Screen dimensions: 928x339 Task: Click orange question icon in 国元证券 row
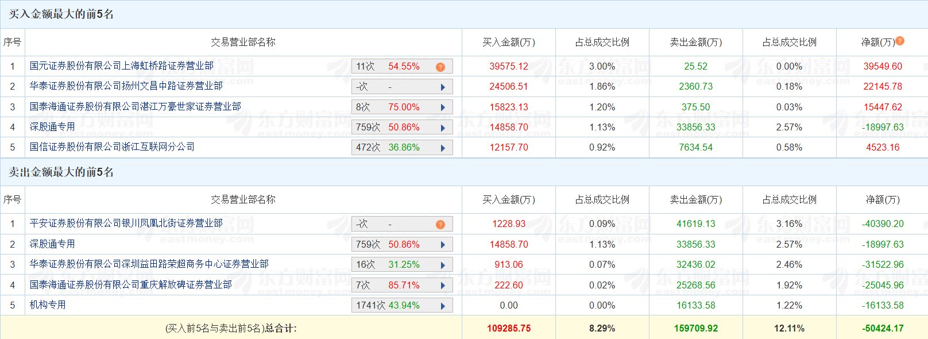coord(440,67)
